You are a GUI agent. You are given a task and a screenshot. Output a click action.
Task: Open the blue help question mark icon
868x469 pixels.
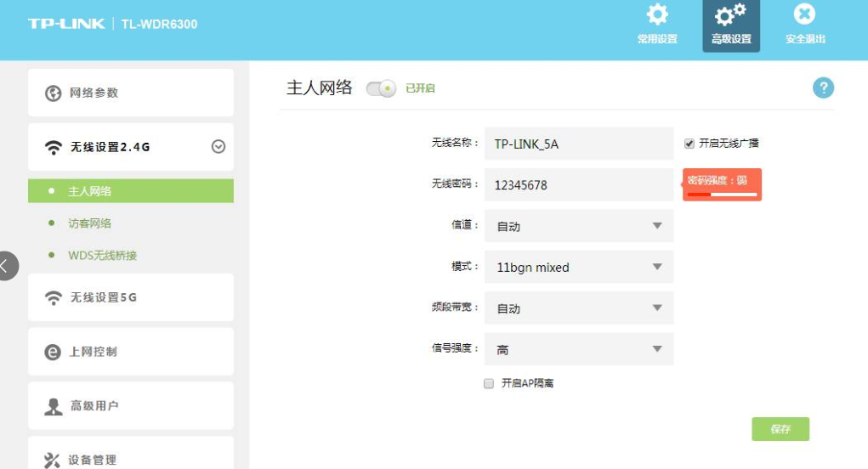click(823, 88)
